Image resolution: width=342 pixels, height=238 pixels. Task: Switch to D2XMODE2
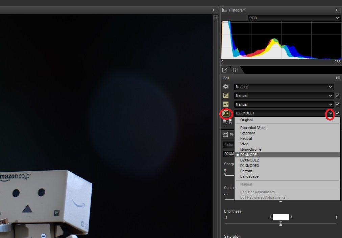[x=287, y=160]
